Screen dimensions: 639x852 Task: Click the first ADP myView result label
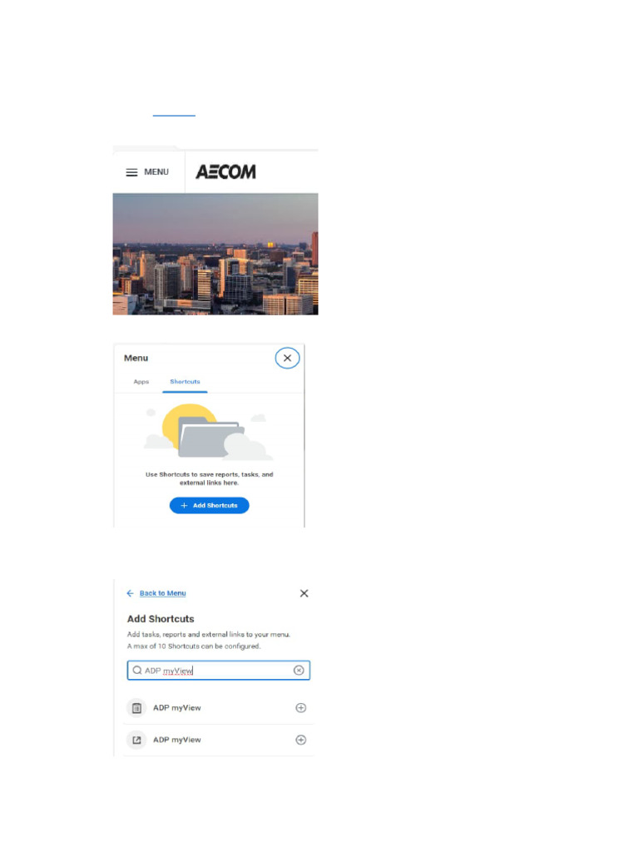pos(176,708)
